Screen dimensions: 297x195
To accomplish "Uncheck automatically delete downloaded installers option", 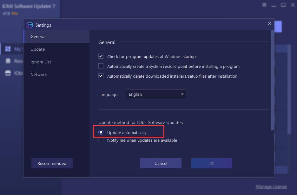I will [101, 76].
